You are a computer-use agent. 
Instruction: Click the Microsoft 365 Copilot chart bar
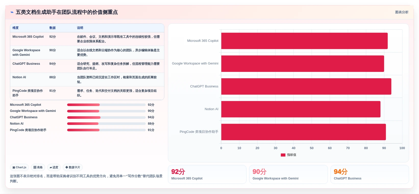[x=304, y=41]
